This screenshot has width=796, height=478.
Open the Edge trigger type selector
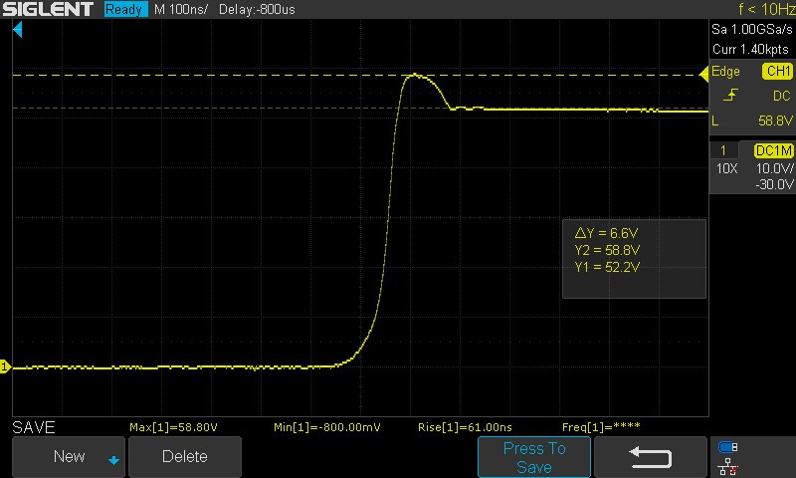726,72
